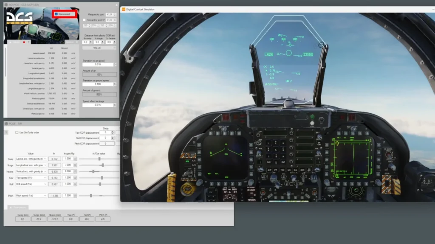Click the Yaw COR displacement field
435x244 pixels.
pos(107,132)
